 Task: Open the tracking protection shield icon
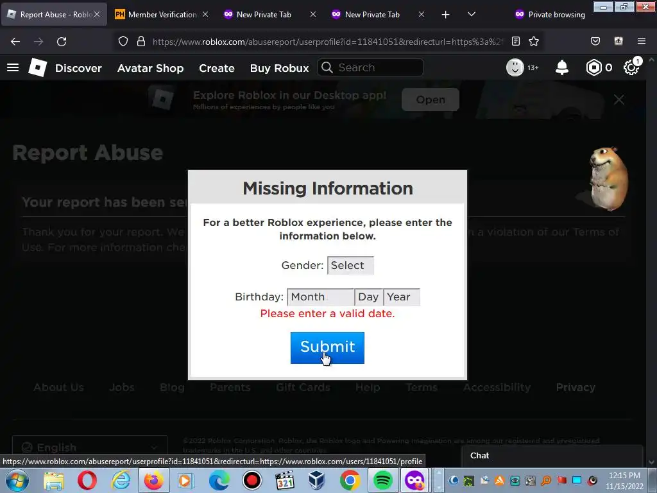pyautogui.click(x=123, y=41)
